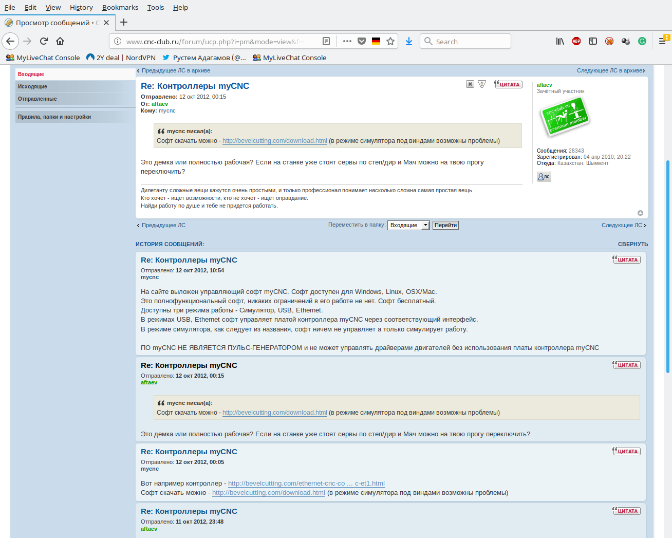Viewport: 672px width, 538px height.
Task: Reload the current page
Action: tap(44, 41)
